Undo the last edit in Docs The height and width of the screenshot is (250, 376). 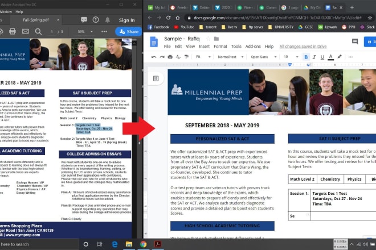coord(154,57)
